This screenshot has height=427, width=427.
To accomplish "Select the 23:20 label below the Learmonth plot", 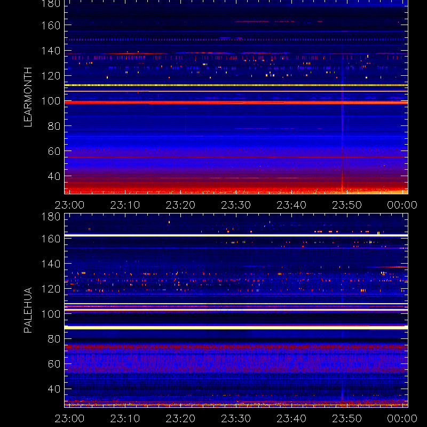I will click(x=180, y=205).
